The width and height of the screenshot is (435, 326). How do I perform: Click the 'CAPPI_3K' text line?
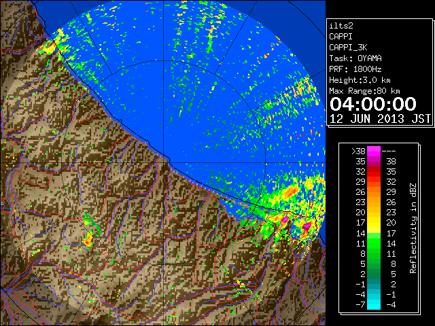coord(348,48)
